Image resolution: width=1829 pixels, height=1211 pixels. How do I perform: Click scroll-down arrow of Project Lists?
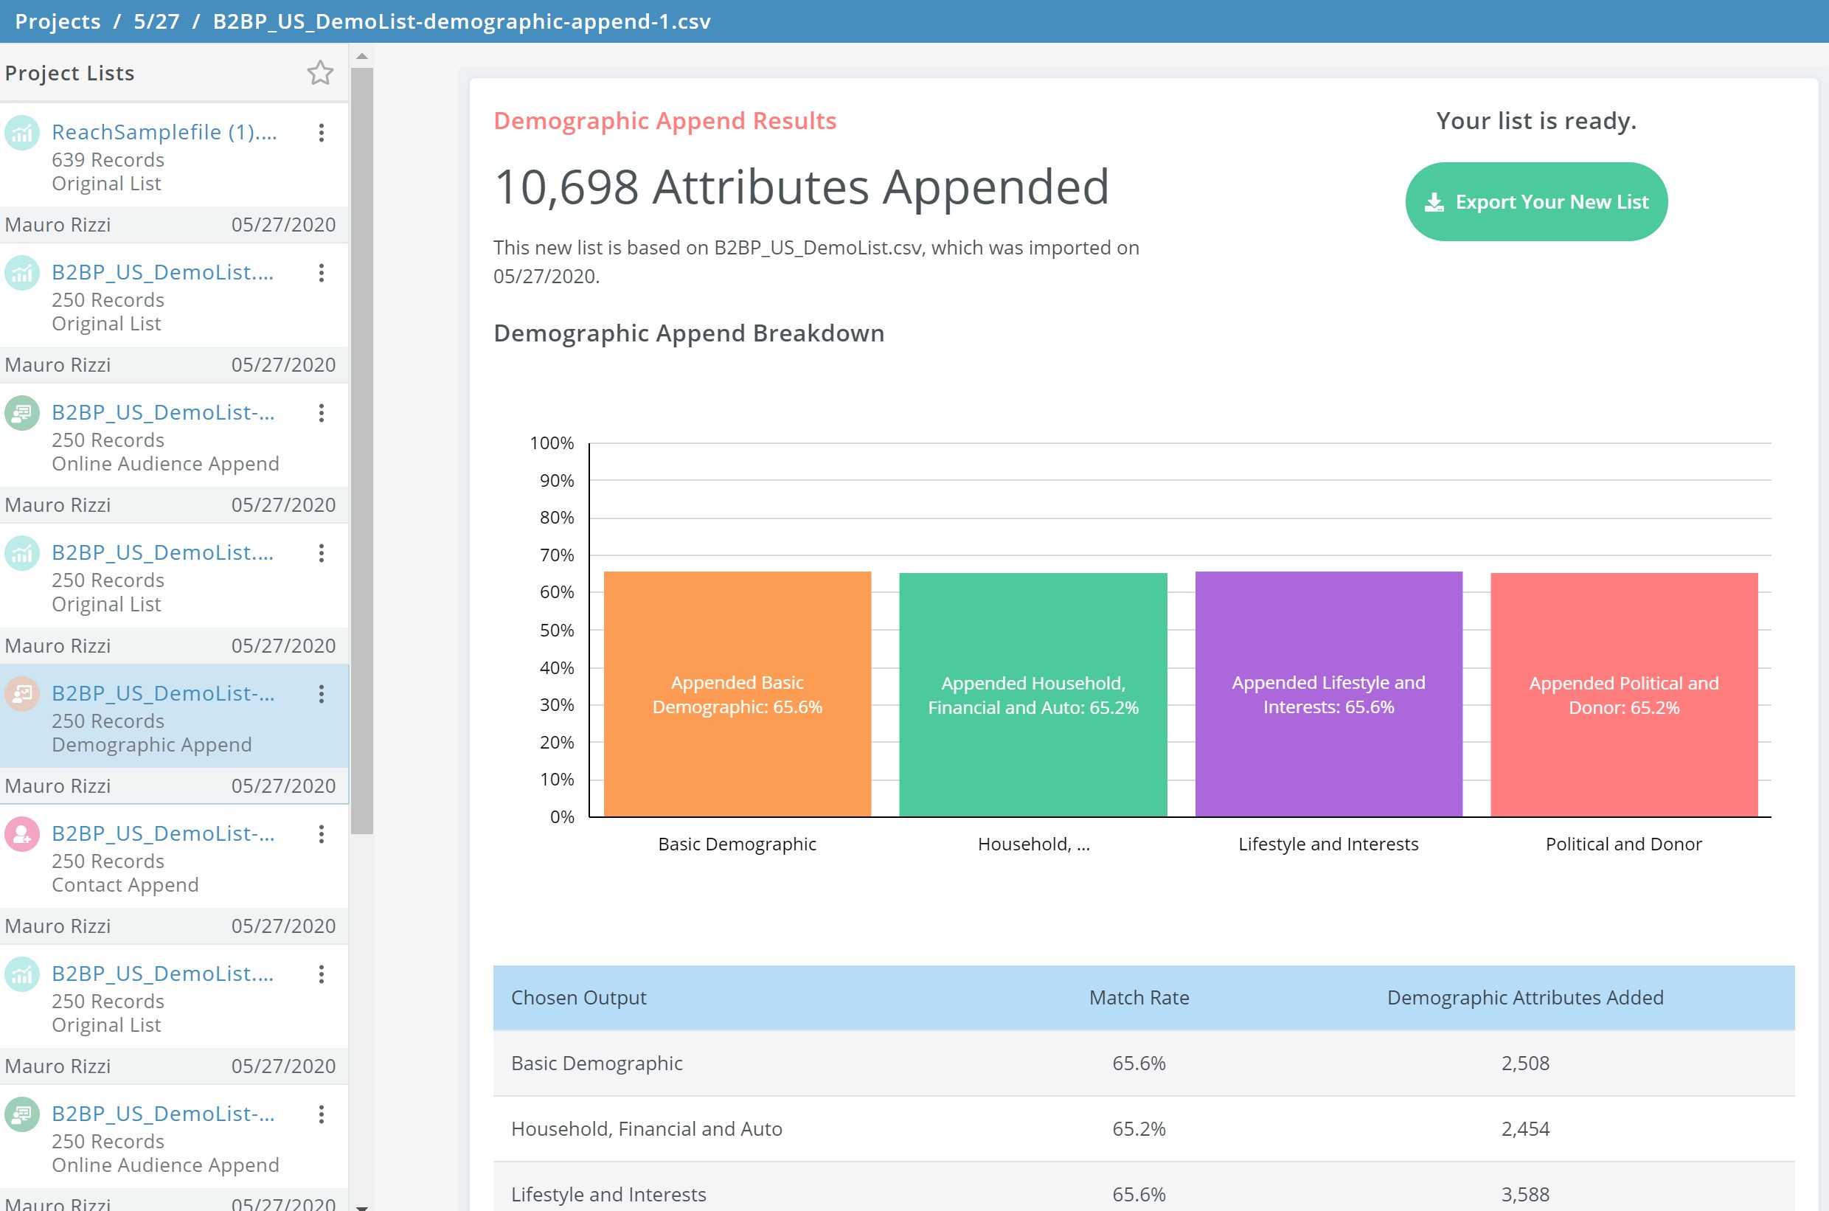point(361,1206)
